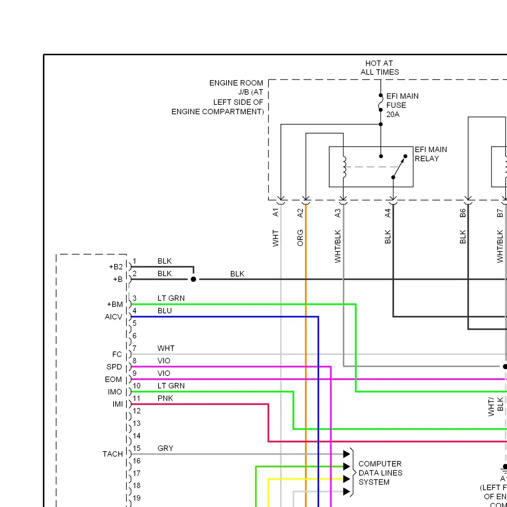Select the IMO terminal label
This screenshot has height=507, width=507.
(115, 392)
